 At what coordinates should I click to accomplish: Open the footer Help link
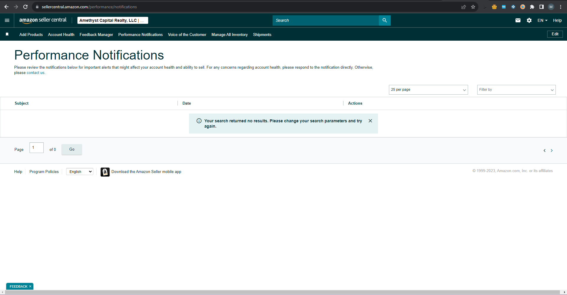18,172
